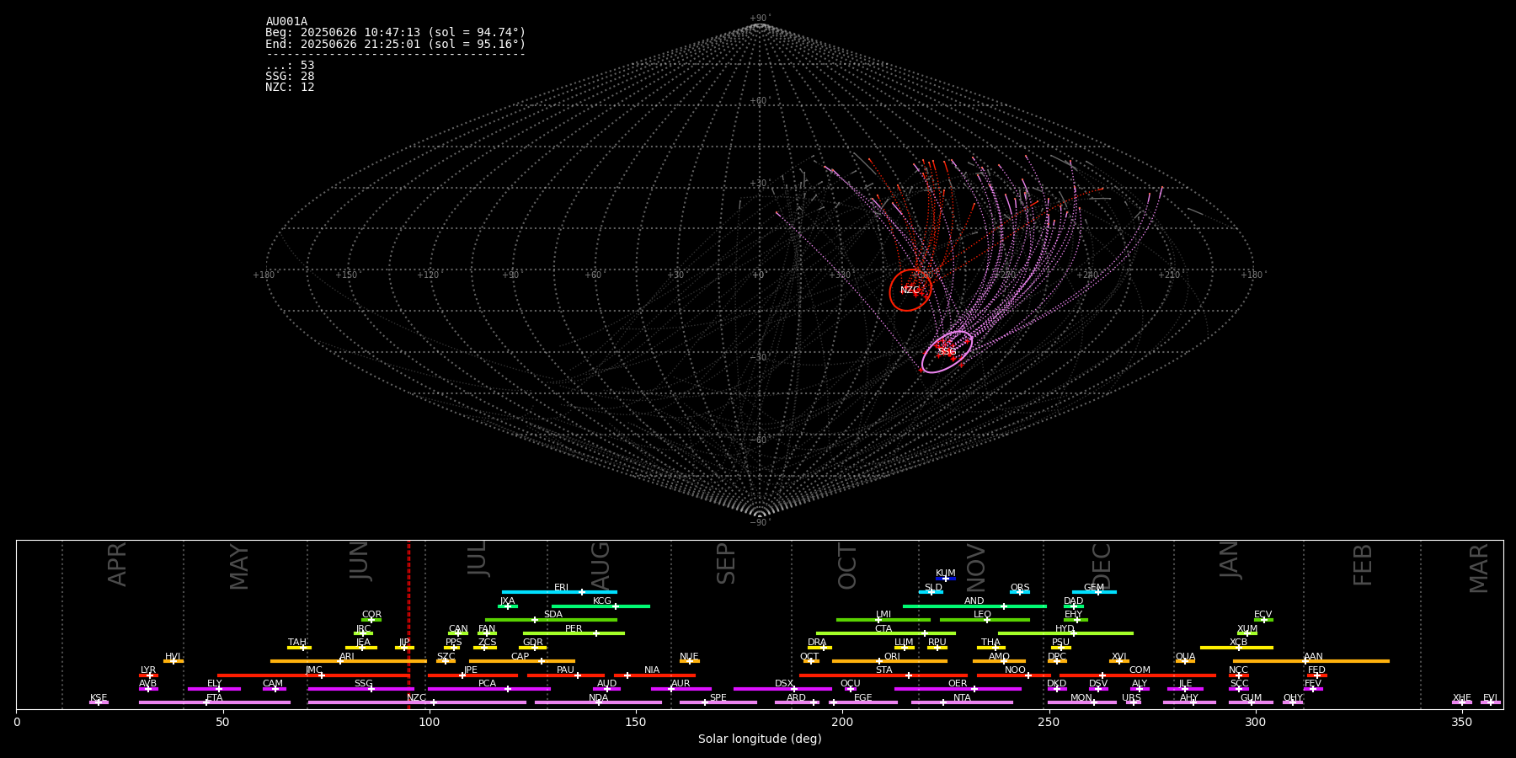Select the PCA shower label in the timeline
Screen dimensions: 1516x758
pyautogui.click(x=487, y=684)
